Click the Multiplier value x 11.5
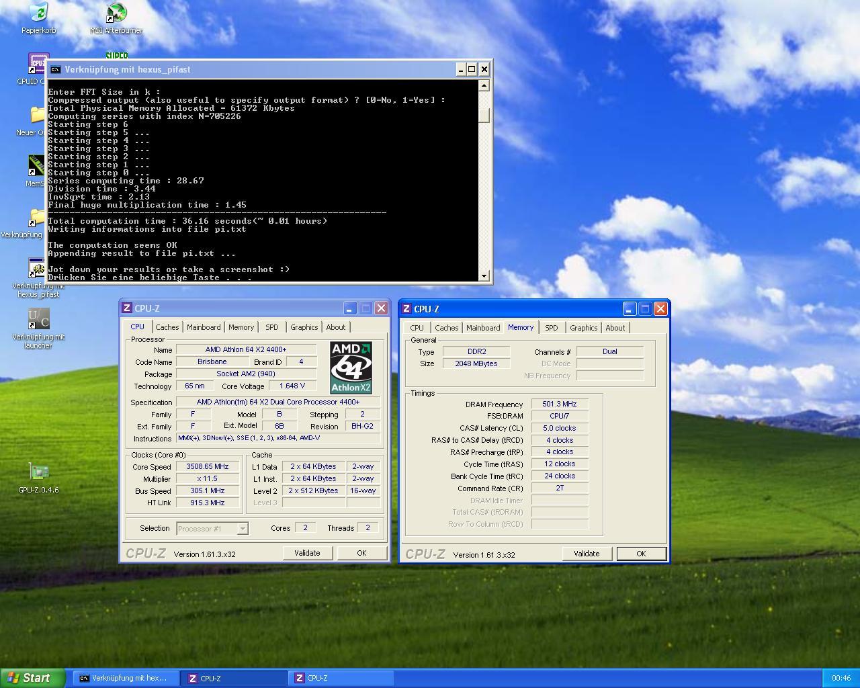 click(x=208, y=478)
